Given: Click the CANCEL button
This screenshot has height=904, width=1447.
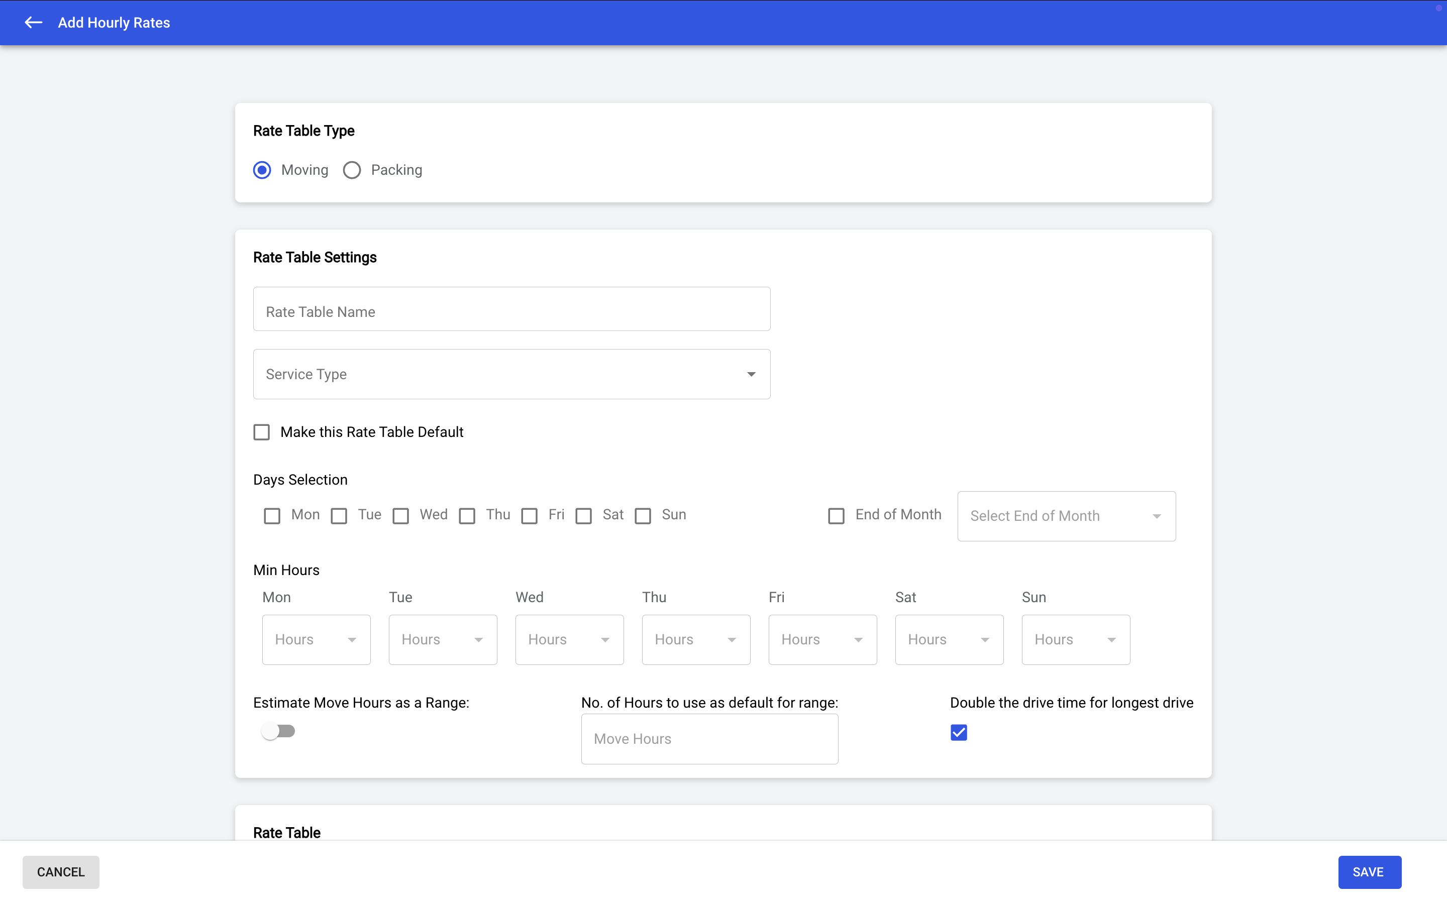Looking at the screenshot, I should [61, 872].
